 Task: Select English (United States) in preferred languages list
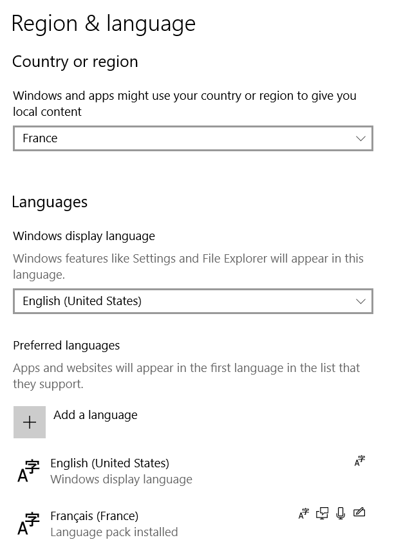pos(109,463)
